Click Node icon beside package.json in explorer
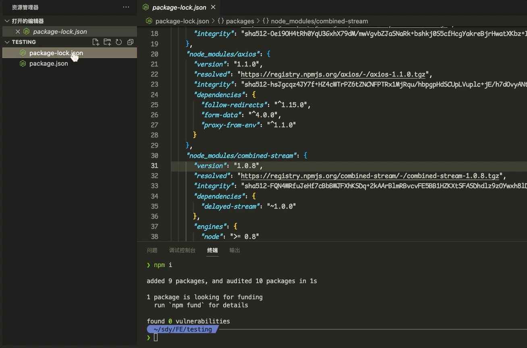The image size is (527, 348). point(23,63)
